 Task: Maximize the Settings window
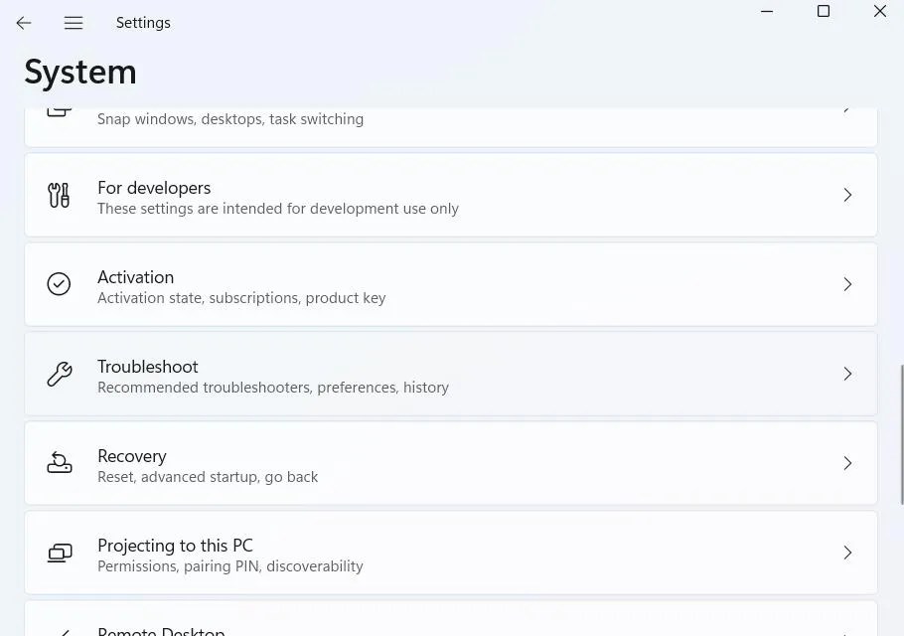[x=824, y=12]
